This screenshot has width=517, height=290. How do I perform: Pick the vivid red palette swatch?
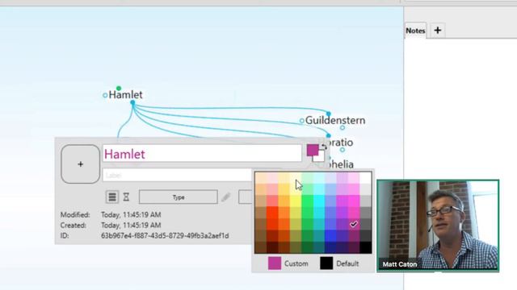coord(272,213)
